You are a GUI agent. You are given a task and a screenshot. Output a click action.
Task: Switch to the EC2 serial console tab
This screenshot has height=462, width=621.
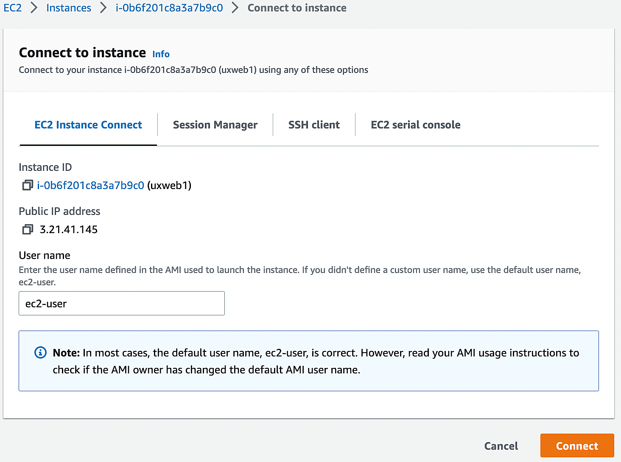(x=415, y=125)
